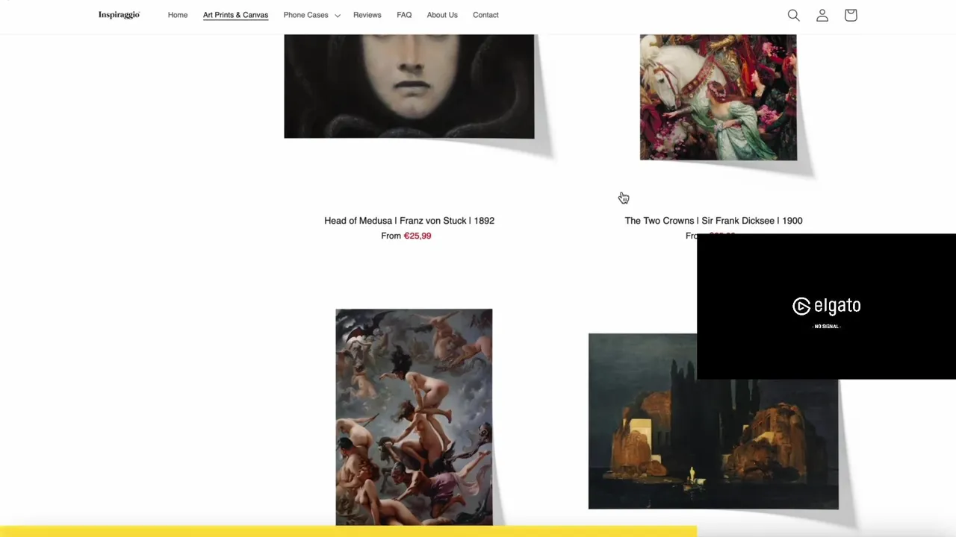Go to the Home menu item
Screen dimensions: 956x537
click(x=178, y=15)
